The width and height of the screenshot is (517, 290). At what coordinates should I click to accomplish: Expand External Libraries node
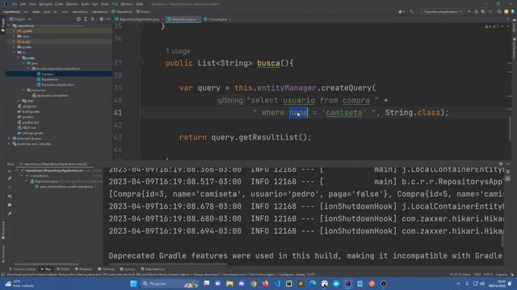[10, 139]
